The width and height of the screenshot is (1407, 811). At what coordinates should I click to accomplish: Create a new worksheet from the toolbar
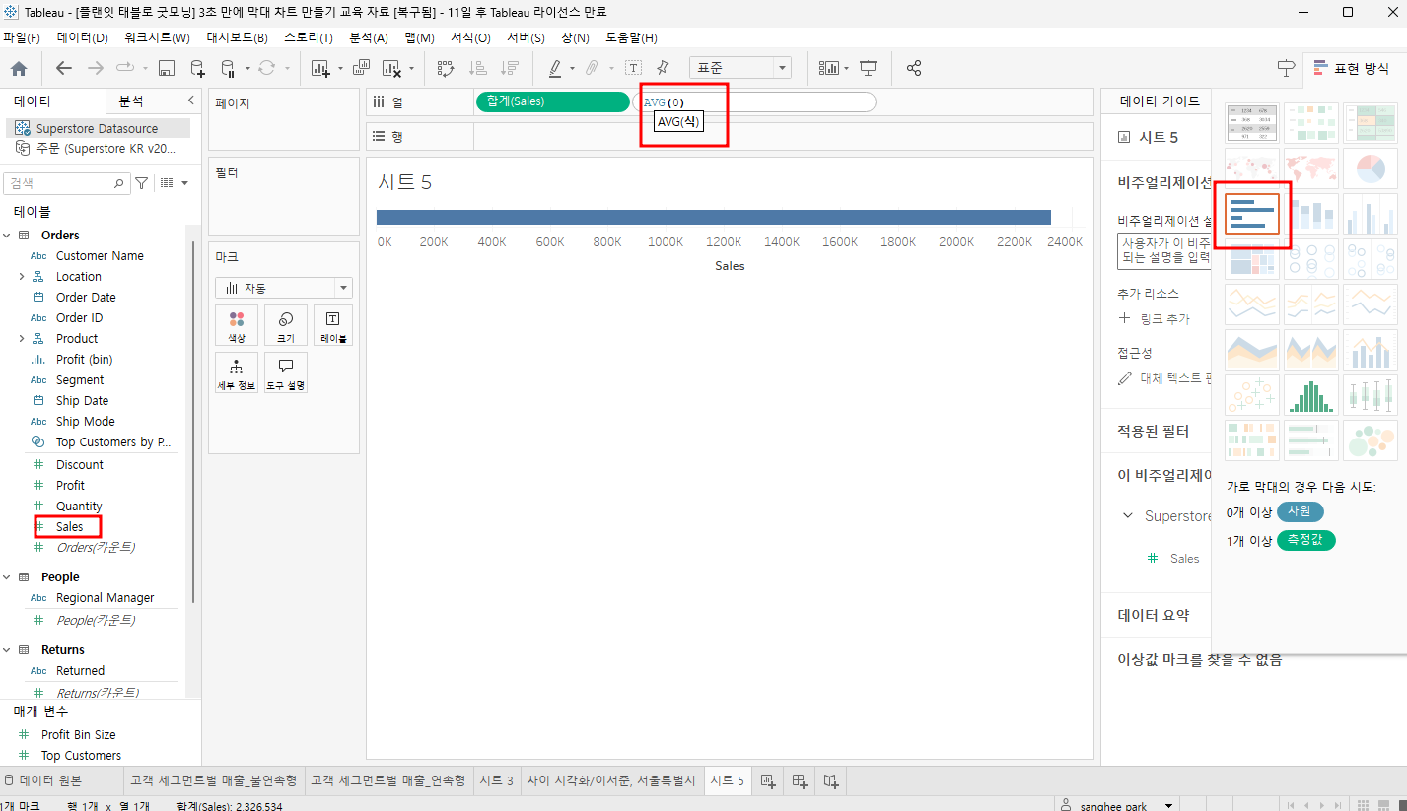point(320,68)
